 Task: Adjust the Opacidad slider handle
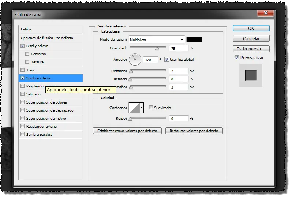coord(157,49)
